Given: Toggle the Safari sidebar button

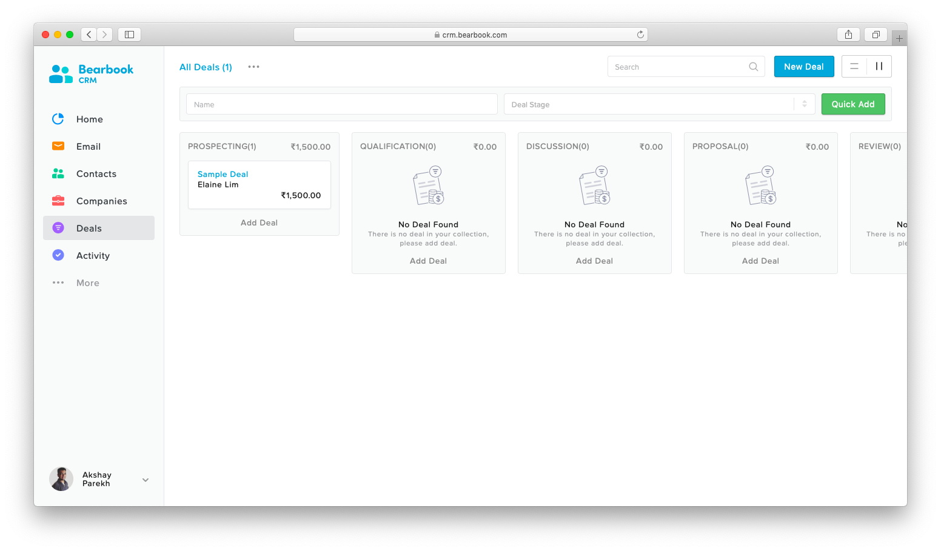Looking at the screenshot, I should [129, 35].
